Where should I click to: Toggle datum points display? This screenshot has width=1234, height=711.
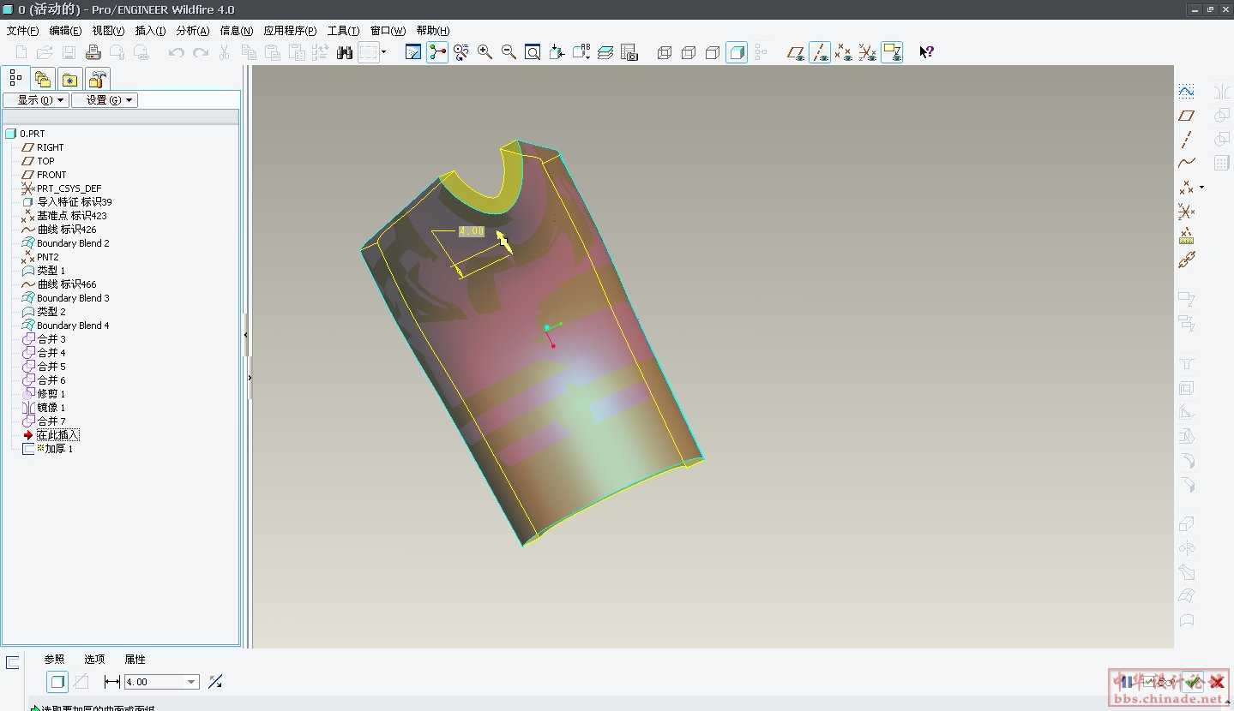[x=844, y=52]
